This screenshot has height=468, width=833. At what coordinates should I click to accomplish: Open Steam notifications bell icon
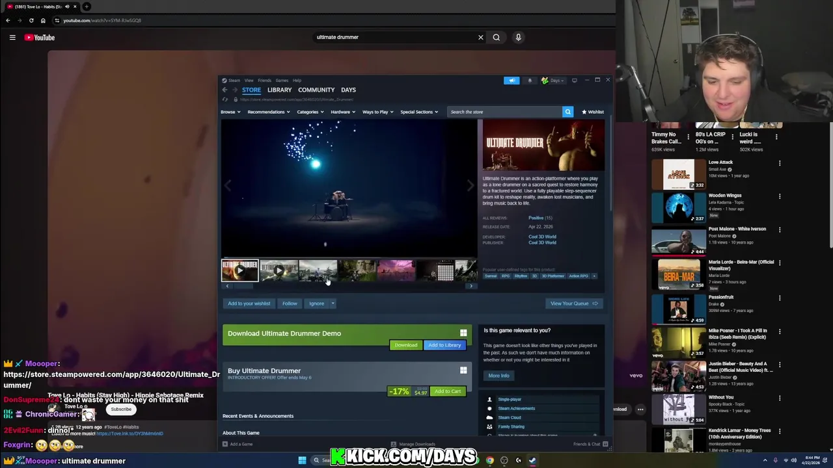530,81
